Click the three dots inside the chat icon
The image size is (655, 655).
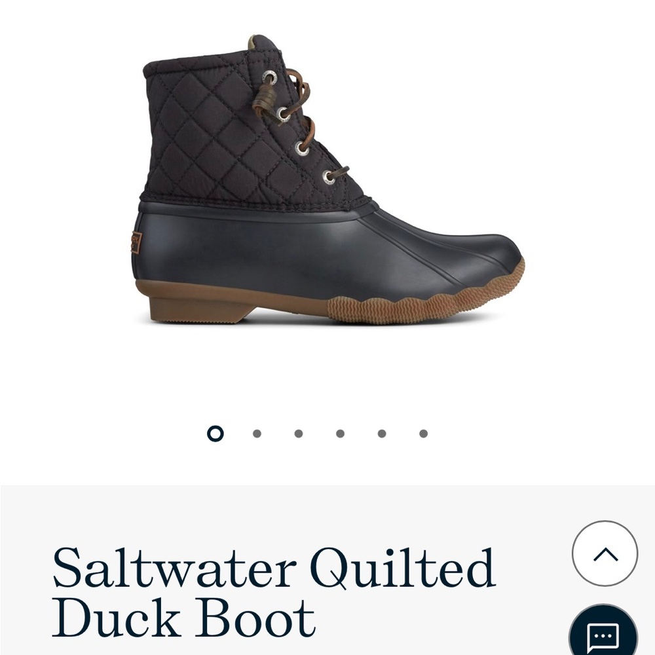(603, 636)
